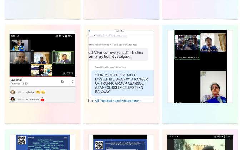Click the viewer count icon showing 53

[x=24, y=84]
